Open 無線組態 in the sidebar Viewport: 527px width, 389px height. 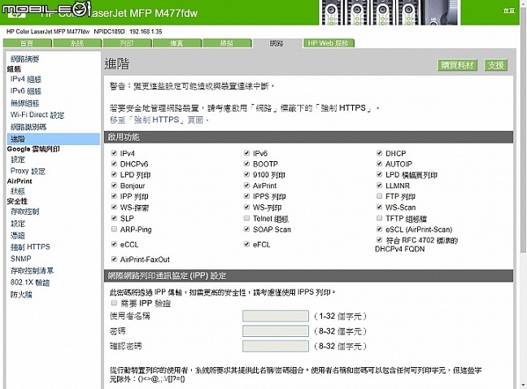pos(25,103)
